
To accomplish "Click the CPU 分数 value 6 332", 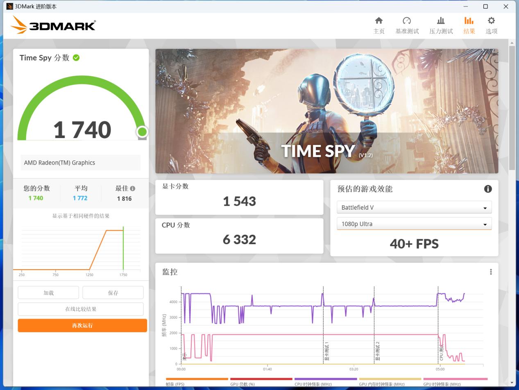I will coord(239,240).
